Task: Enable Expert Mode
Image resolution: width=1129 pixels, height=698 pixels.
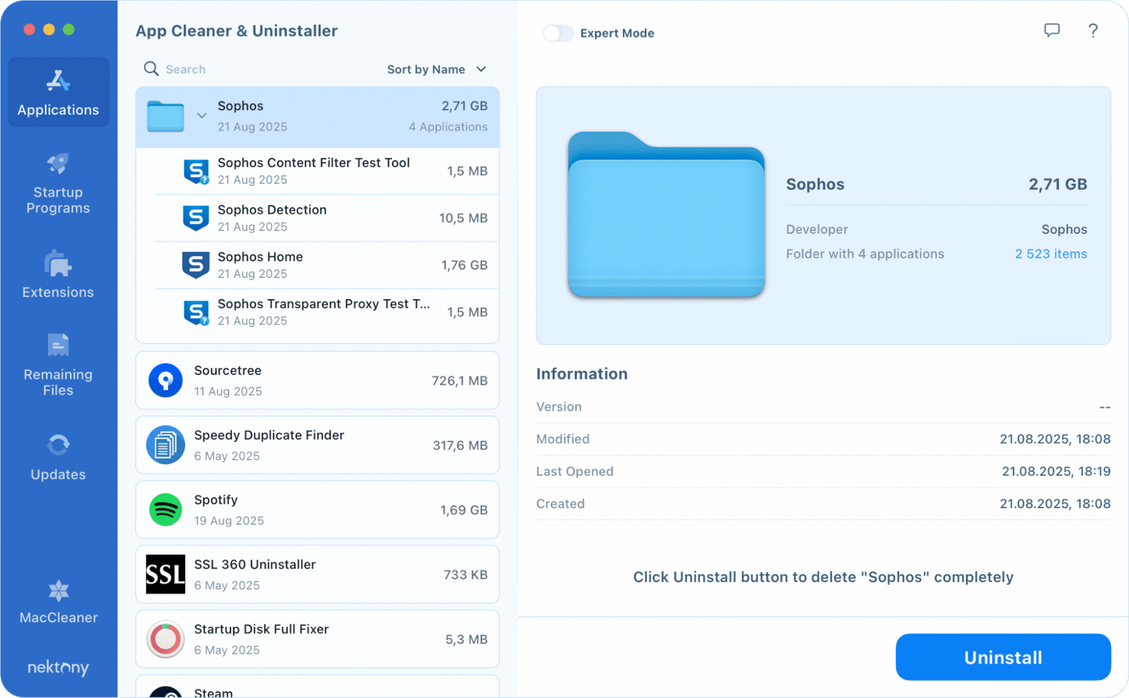Action: pyautogui.click(x=558, y=33)
